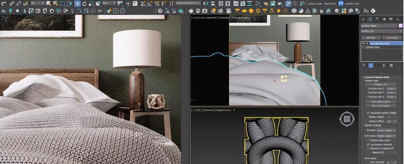Edit the object name field Surface Fabric
The width and height of the screenshot is (404, 164).
click(379, 26)
